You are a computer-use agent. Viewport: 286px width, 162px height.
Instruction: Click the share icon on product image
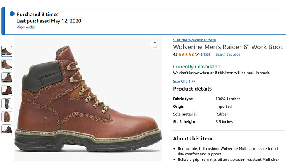tap(155, 45)
